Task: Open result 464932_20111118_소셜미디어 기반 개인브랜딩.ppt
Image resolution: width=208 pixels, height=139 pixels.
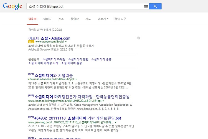Action: click(x=78, y=118)
